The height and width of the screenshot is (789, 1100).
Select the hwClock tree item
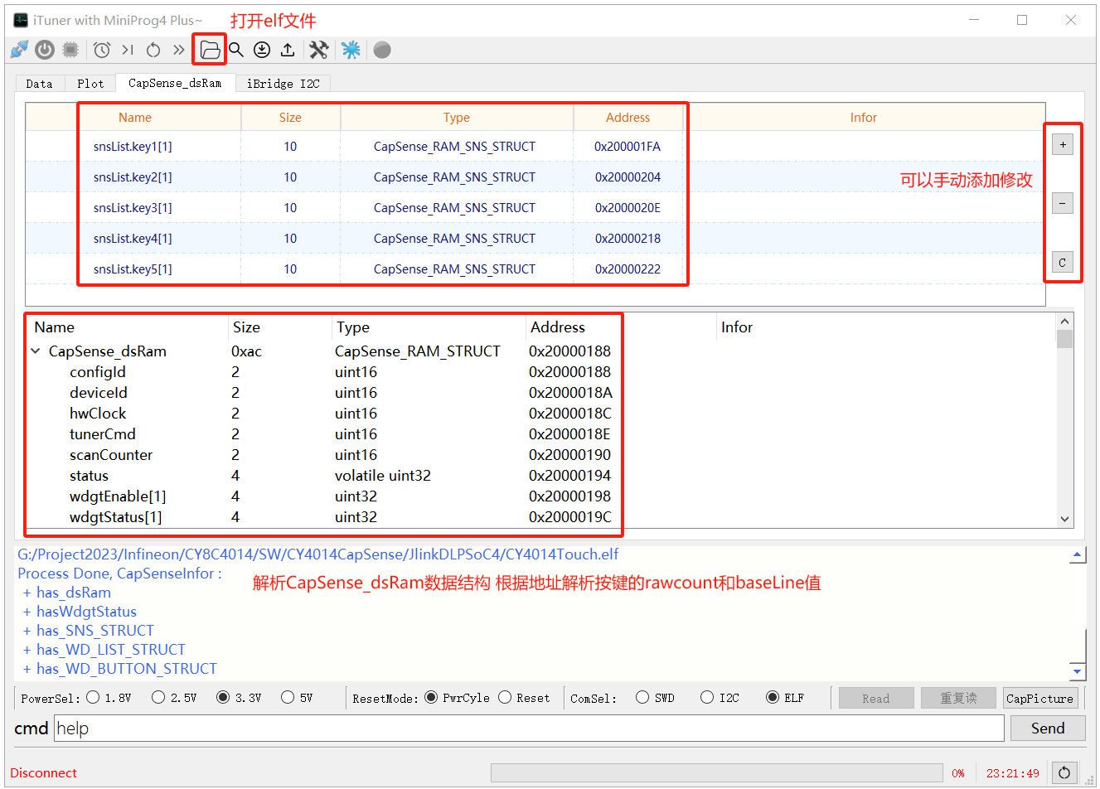click(98, 414)
